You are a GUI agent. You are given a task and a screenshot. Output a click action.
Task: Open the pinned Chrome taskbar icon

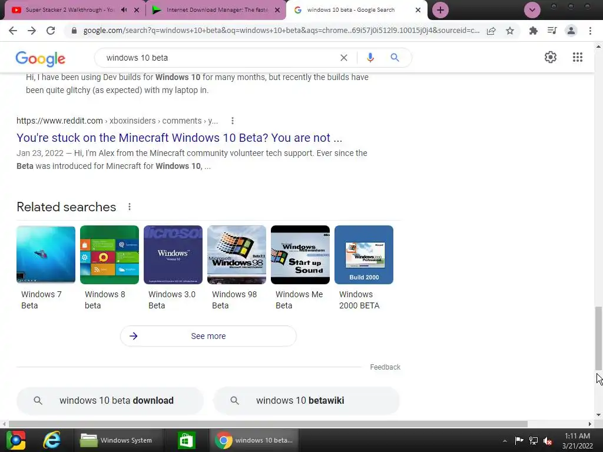tap(16, 440)
